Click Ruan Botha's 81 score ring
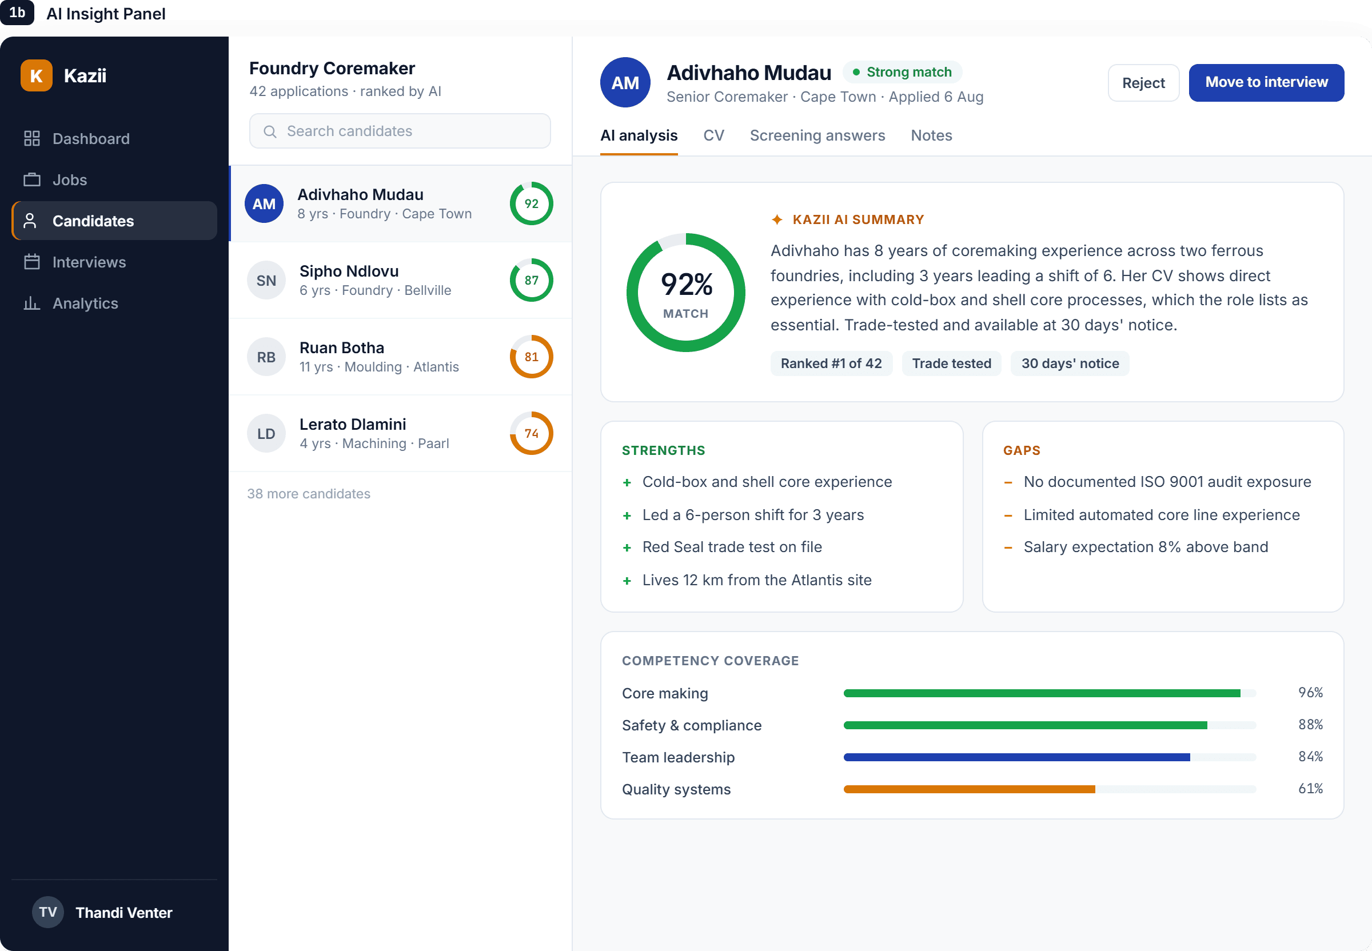 (531, 357)
